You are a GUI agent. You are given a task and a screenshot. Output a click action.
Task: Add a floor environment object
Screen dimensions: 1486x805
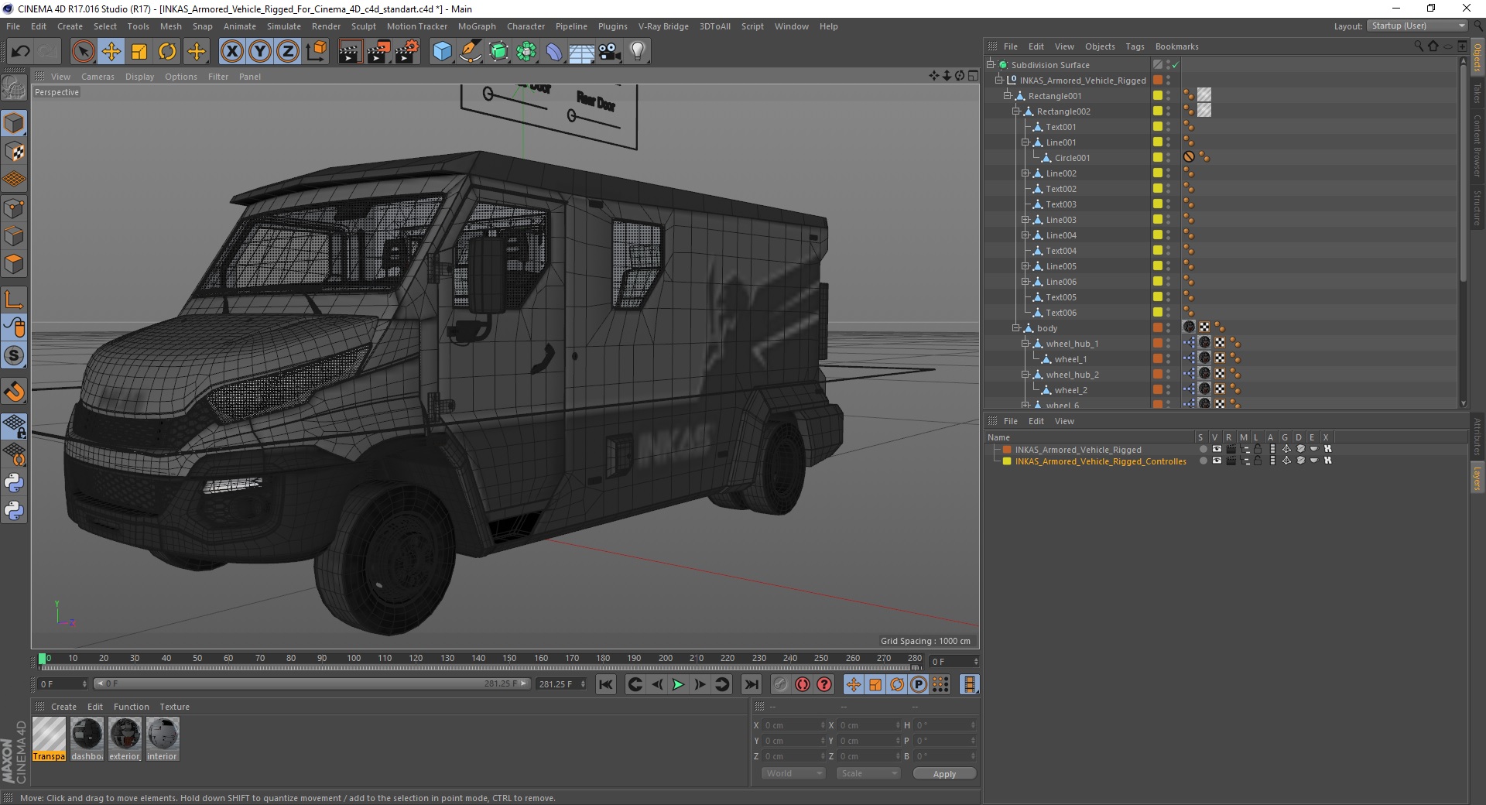pyautogui.click(x=581, y=52)
